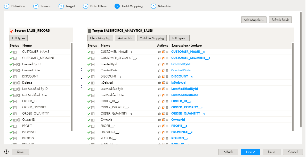
Task: Go to step 2 Source
Action: pos(42,6)
